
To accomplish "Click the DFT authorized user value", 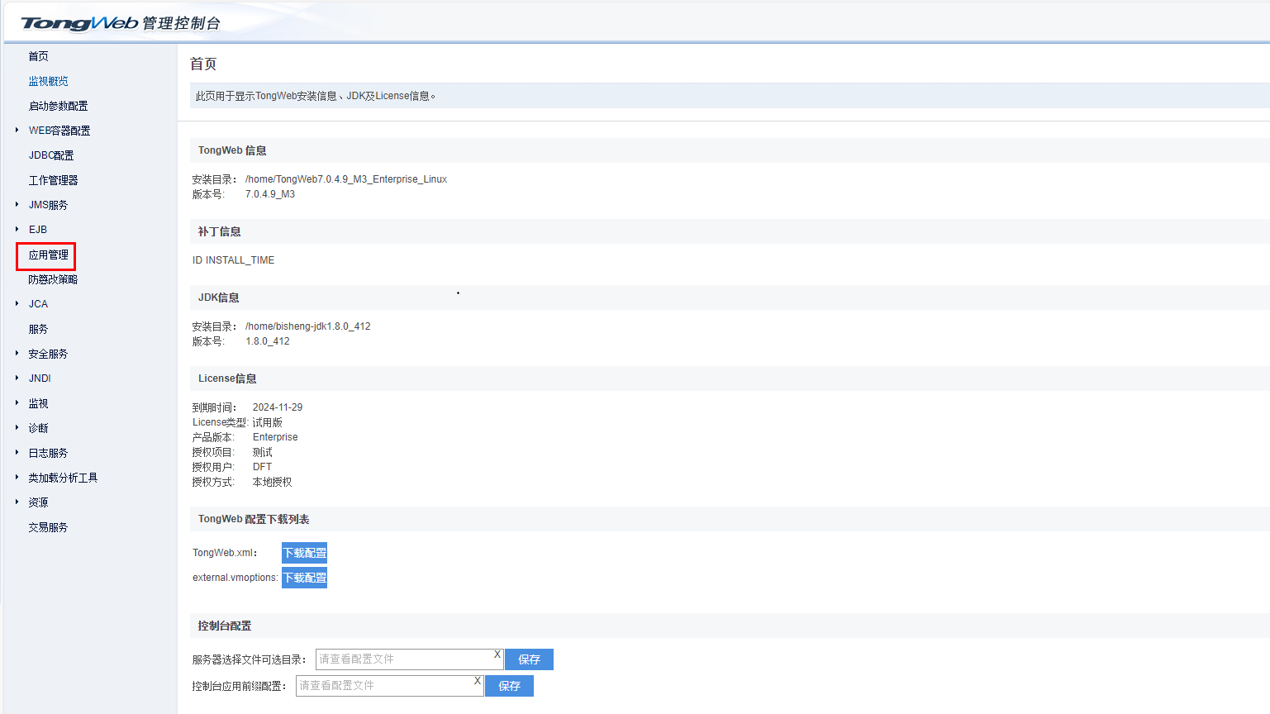I will click(262, 467).
